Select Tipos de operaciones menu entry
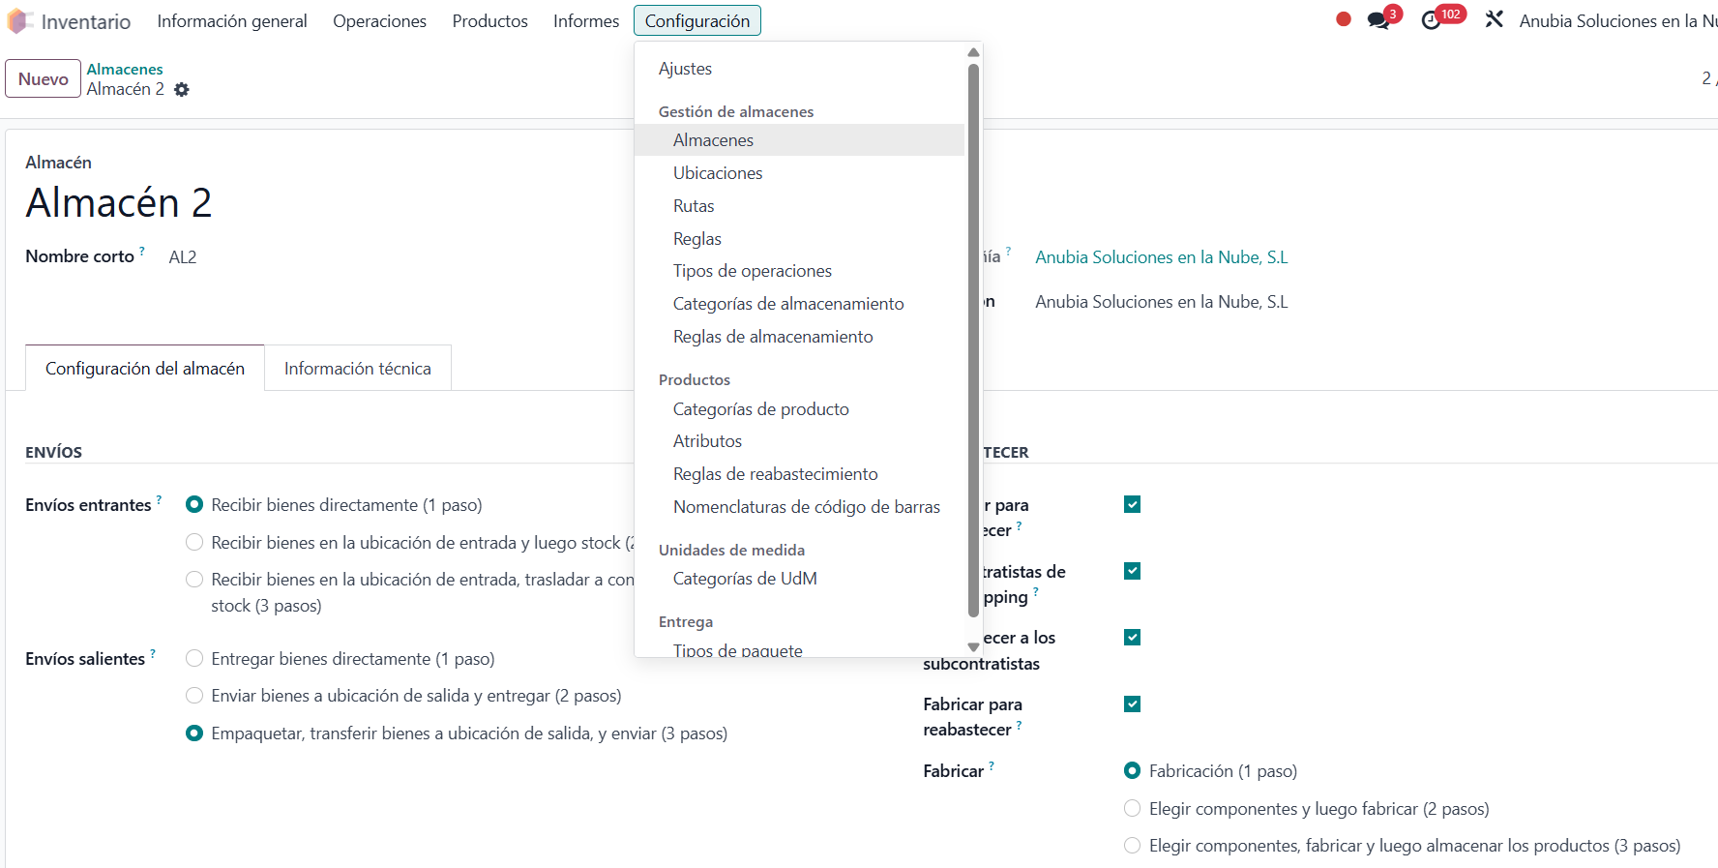Screen dimensions: 1718x868 [799, 271]
